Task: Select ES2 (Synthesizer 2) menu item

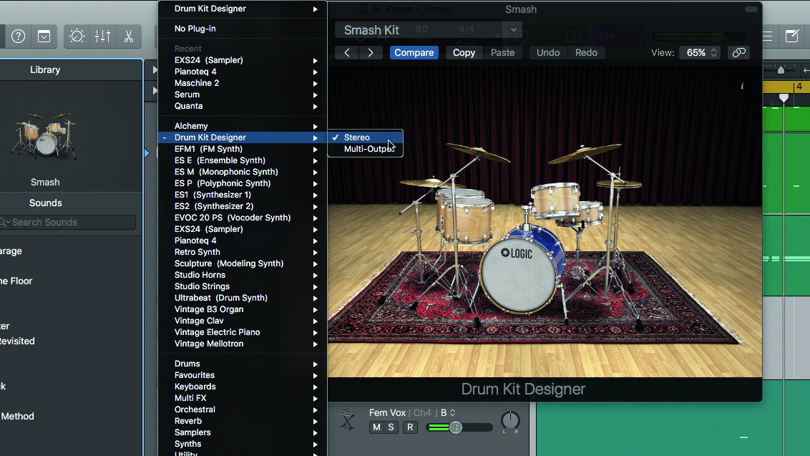Action: coord(243,206)
